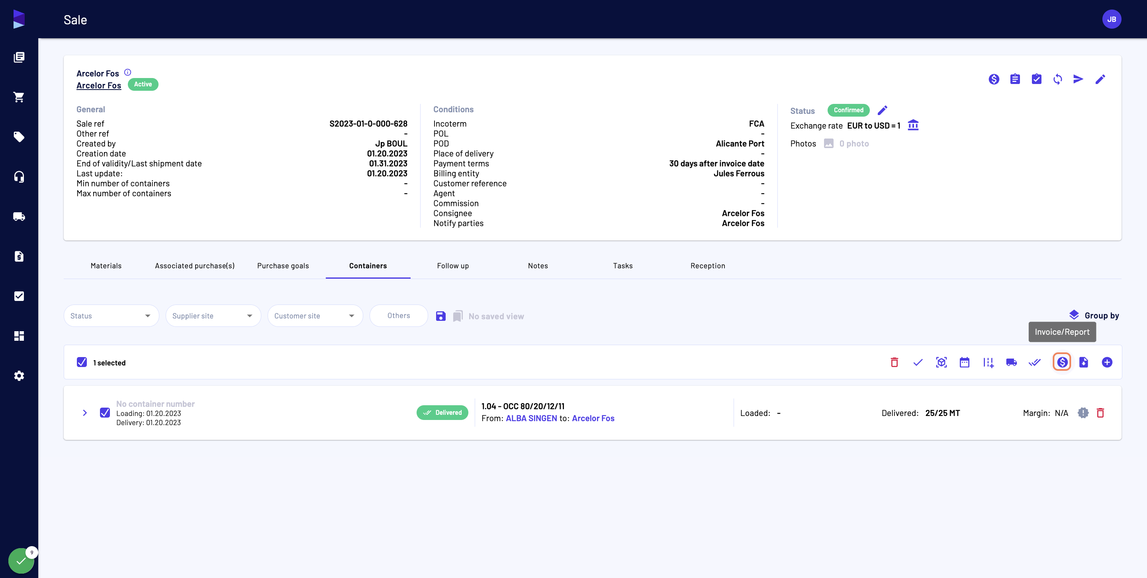Click the Others filter button
1147x578 pixels.
[x=399, y=316]
